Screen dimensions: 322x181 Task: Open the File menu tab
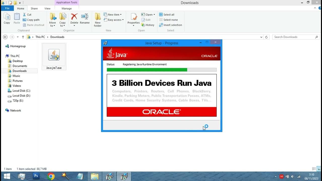pyautogui.click(x=7, y=8)
